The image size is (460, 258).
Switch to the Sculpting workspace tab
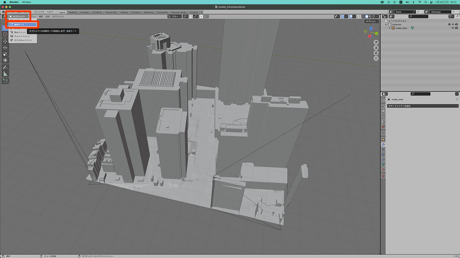coord(84,12)
